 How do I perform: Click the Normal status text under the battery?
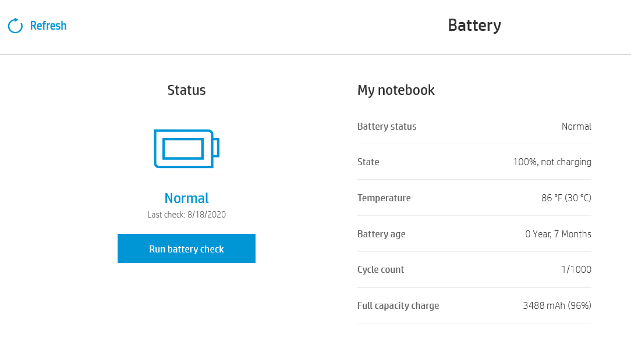tap(186, 198)
